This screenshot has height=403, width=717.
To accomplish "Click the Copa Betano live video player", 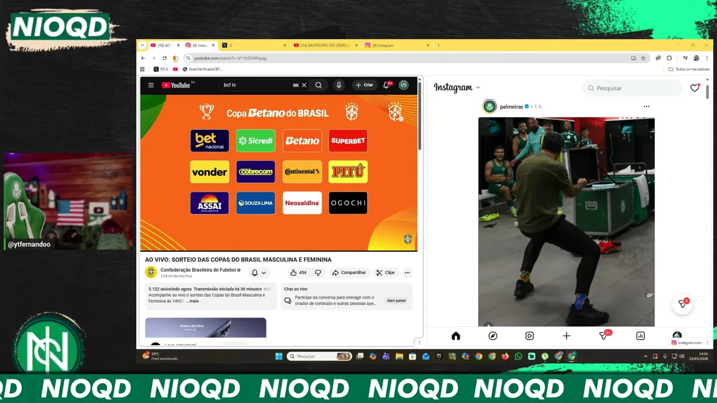I will (279, 172).
